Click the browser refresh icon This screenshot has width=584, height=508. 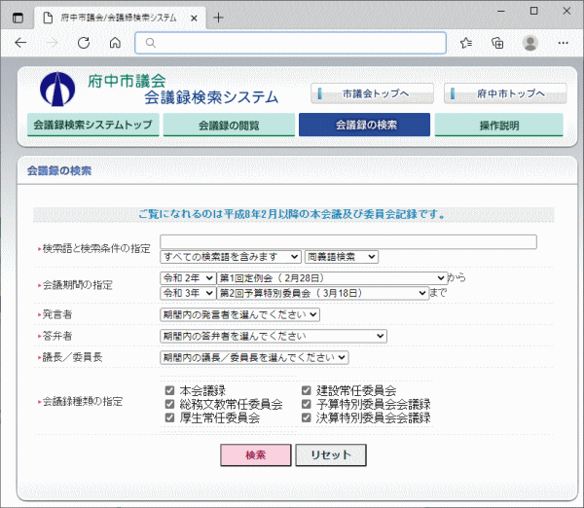(x=84, y=43)
